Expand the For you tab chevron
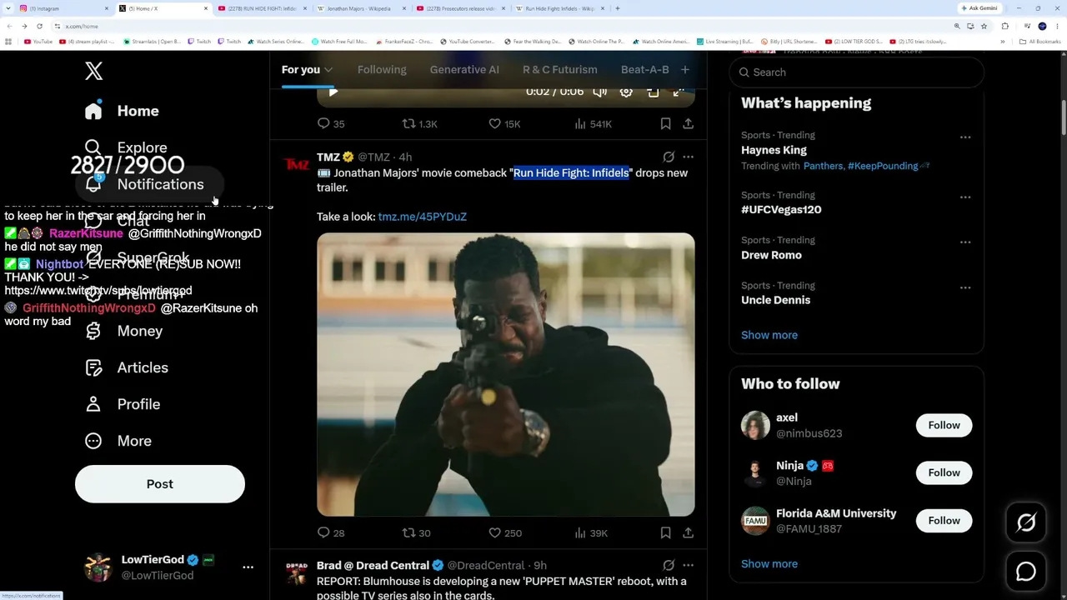The image size is (1067, 600). coord(328,70)
